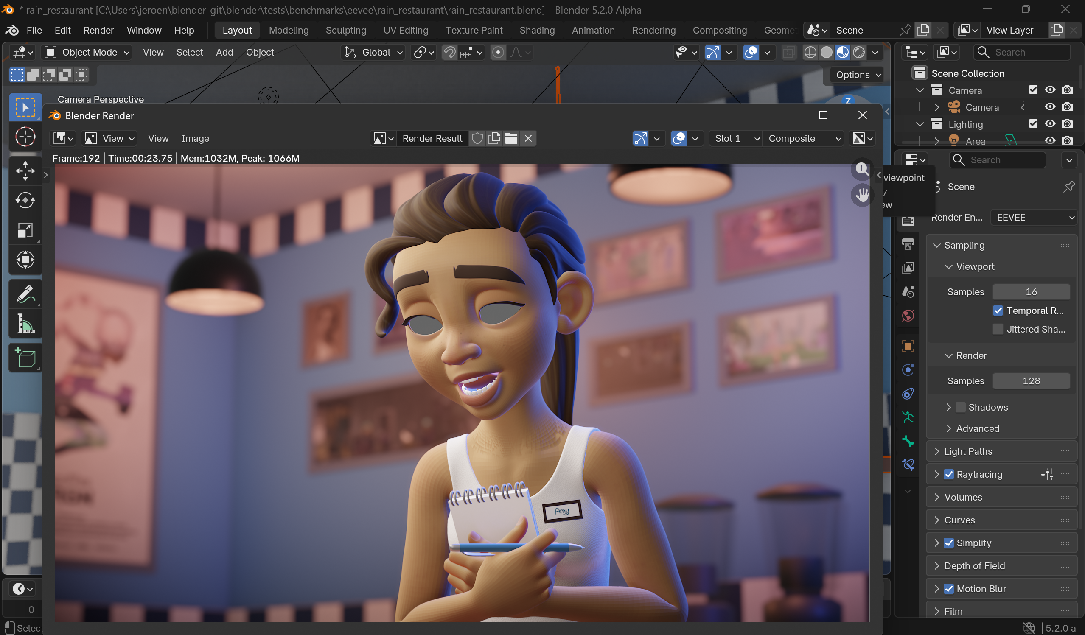Select the Rotate tool
Viewport: 1085px width, 635px height.
25,201
